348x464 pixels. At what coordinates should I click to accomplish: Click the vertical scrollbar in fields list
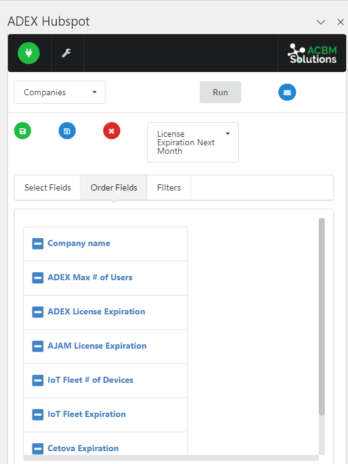322,317
